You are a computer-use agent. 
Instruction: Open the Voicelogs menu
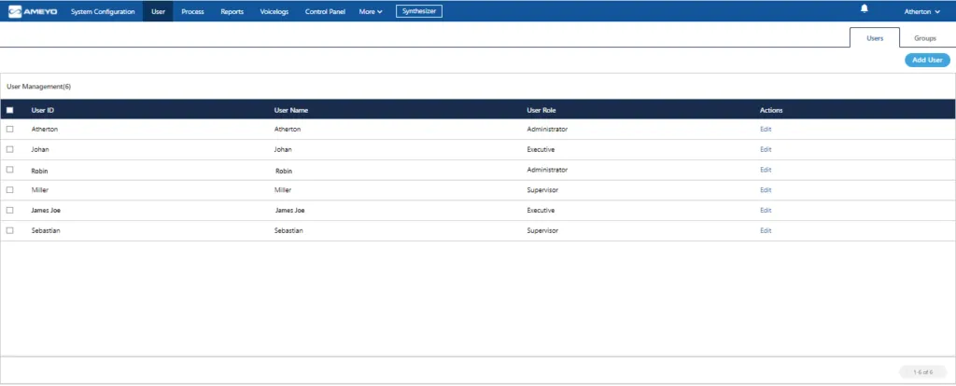[x=274, y=11]
